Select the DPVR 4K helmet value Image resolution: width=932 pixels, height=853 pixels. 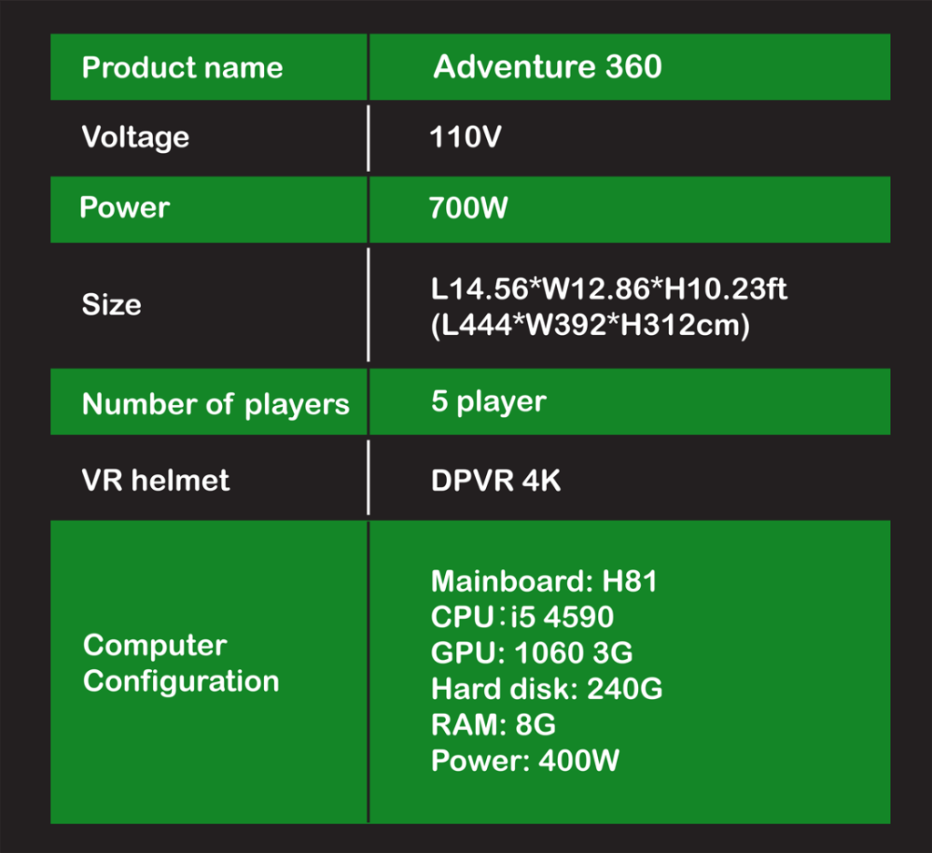pos(496,481)
